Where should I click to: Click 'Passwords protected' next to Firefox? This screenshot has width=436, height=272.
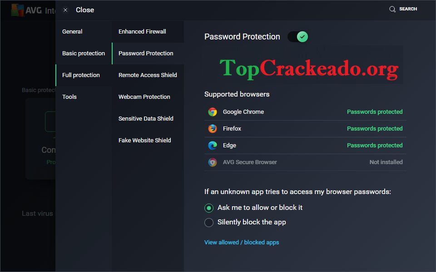tap(375, 128)
